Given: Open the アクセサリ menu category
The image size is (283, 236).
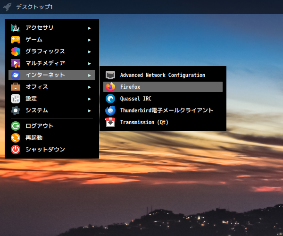Looking at the screenshot, I should click(52, 28).
